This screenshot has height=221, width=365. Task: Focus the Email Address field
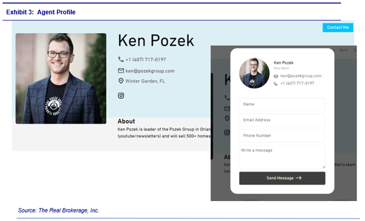pos(282,120)
